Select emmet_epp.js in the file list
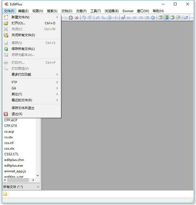Screen dimensions: 196x205 point(15,171)
